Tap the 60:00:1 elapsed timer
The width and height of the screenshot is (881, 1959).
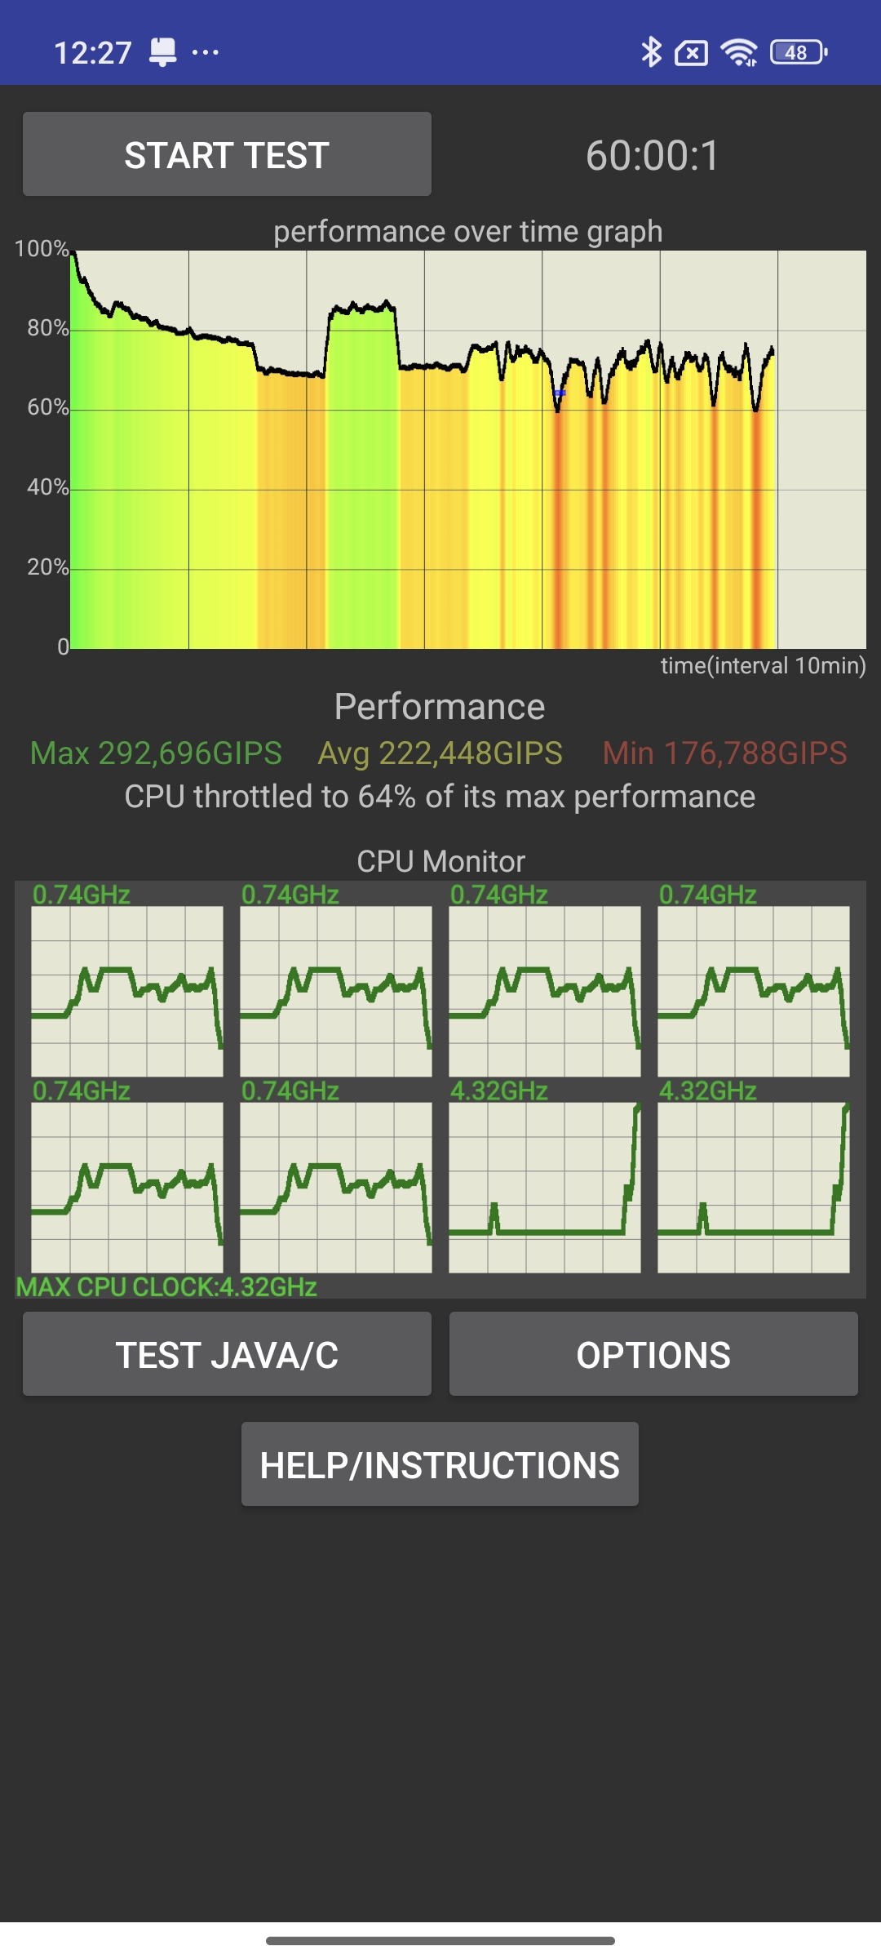653,155
